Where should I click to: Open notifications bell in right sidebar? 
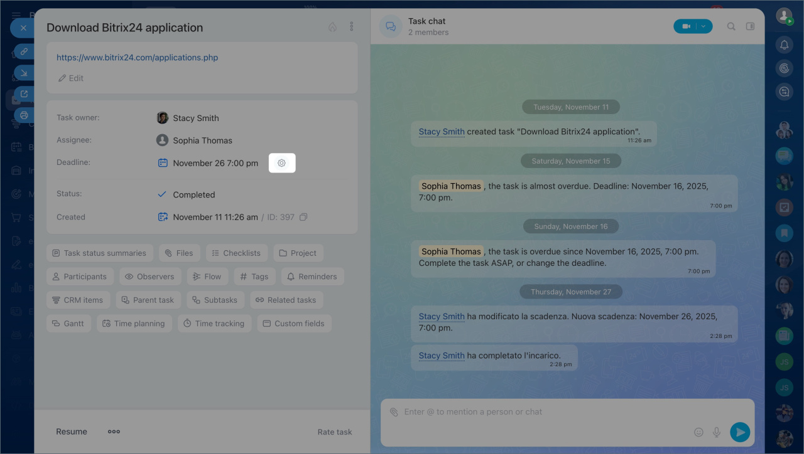point(784,45)
